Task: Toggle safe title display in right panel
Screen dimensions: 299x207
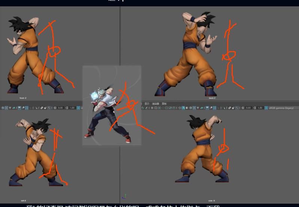Action: click(174, 108)
